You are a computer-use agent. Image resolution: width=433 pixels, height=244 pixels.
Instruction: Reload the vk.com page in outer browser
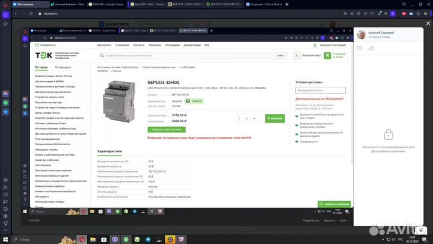[x=31, y=13]
